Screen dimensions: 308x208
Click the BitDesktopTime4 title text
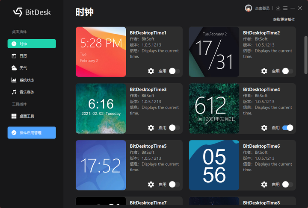(x=261, y=89)
